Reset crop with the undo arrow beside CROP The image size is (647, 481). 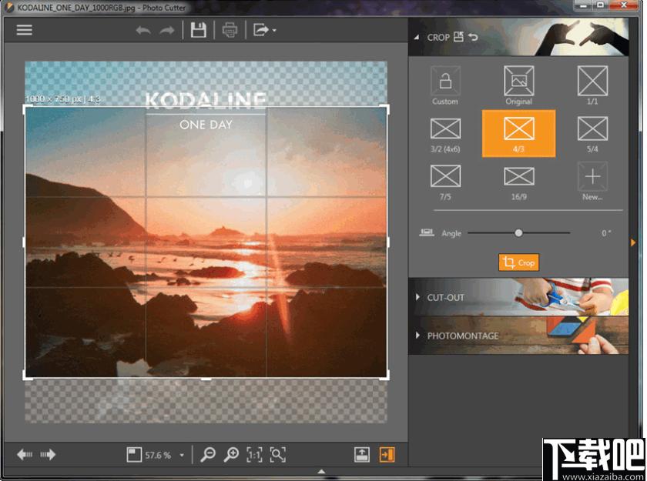(473, 37)
